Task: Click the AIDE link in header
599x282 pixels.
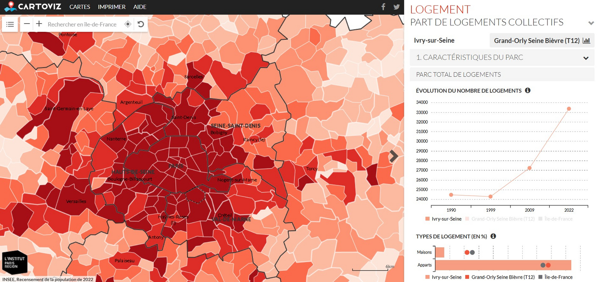Action: [140, 7]
